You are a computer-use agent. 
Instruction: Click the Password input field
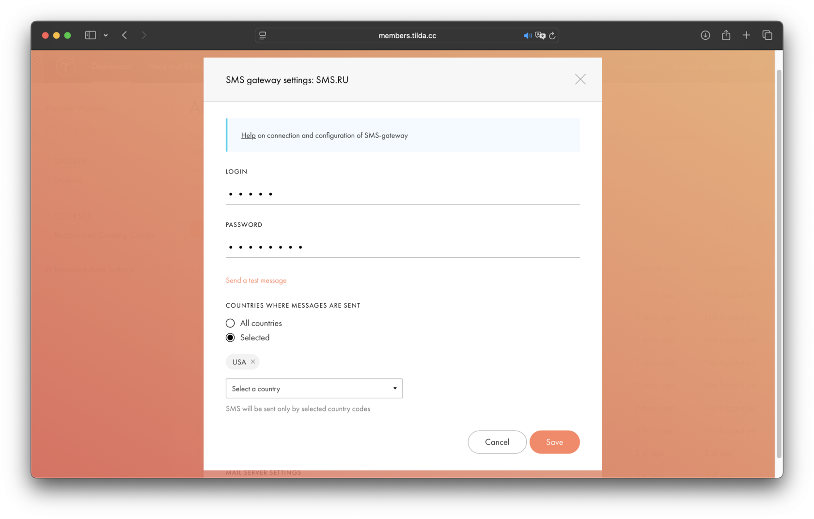coord(402,247)
